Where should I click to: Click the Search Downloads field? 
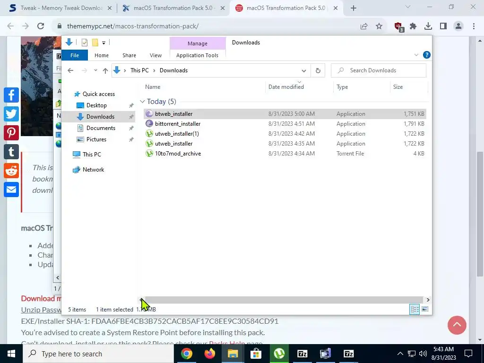pyautogui.click(x=379, y=71)
